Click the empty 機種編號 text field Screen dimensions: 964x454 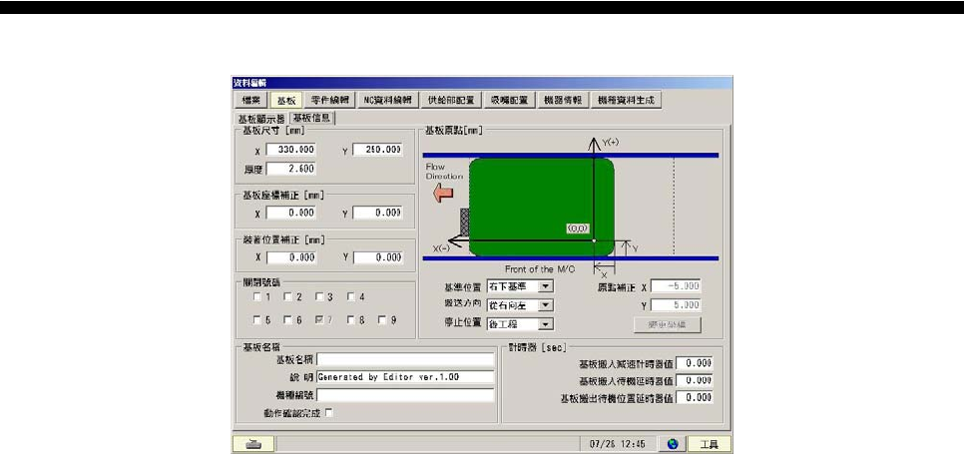(406, 395)
